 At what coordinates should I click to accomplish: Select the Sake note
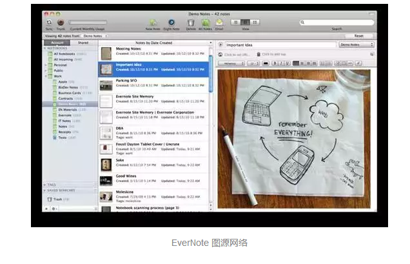[x=153, y=165]
